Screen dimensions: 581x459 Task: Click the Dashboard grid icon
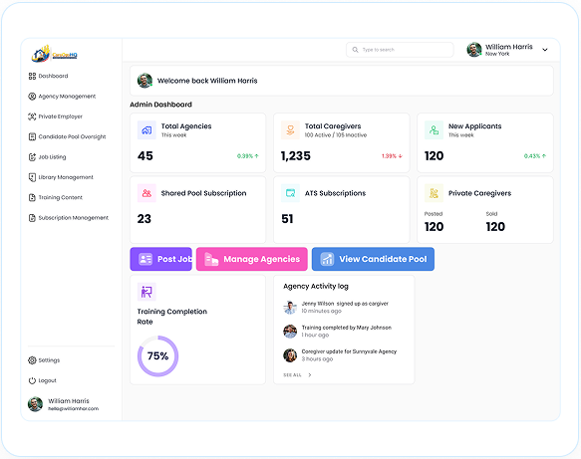click(x=32, y=76)
